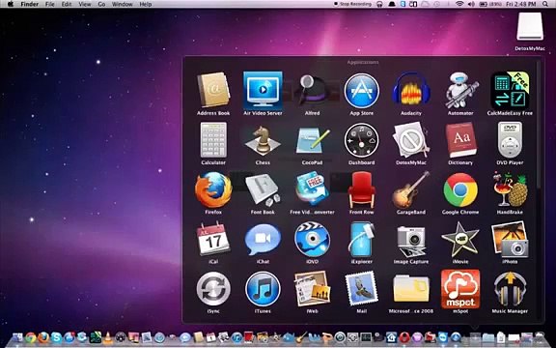Open Skype from the Dock
Viewport: 556px width, 348px height.
(x=56, y=337)
